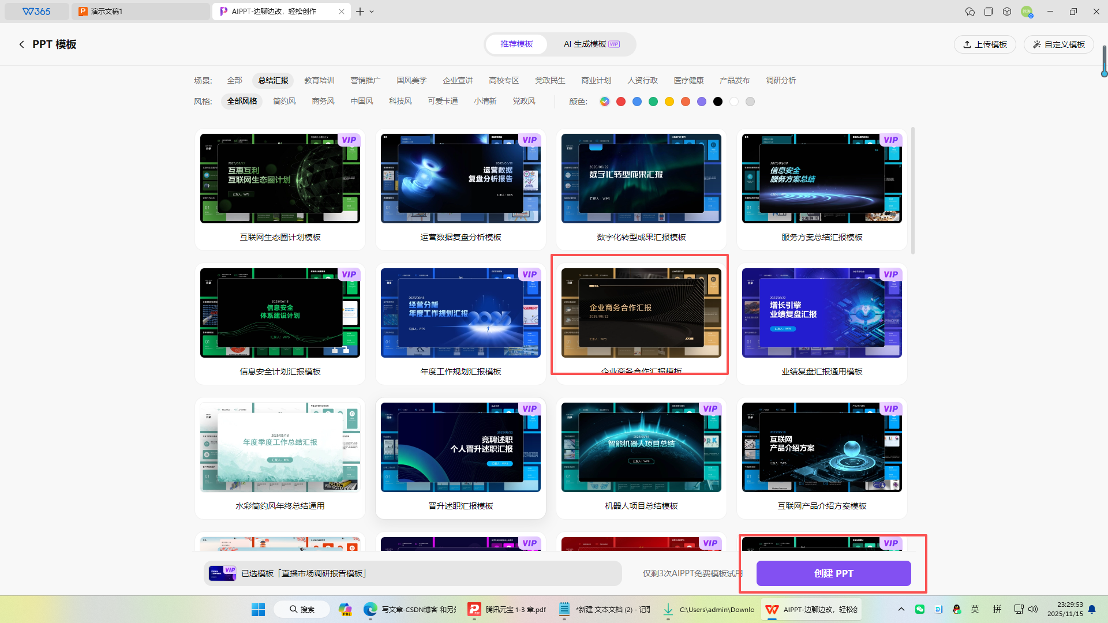Screen dimensions: 1108x623
Task: Click the back arrow beside PPT 模板
Action: (21, 44)
